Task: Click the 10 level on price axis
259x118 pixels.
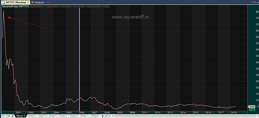Action: 257,100
